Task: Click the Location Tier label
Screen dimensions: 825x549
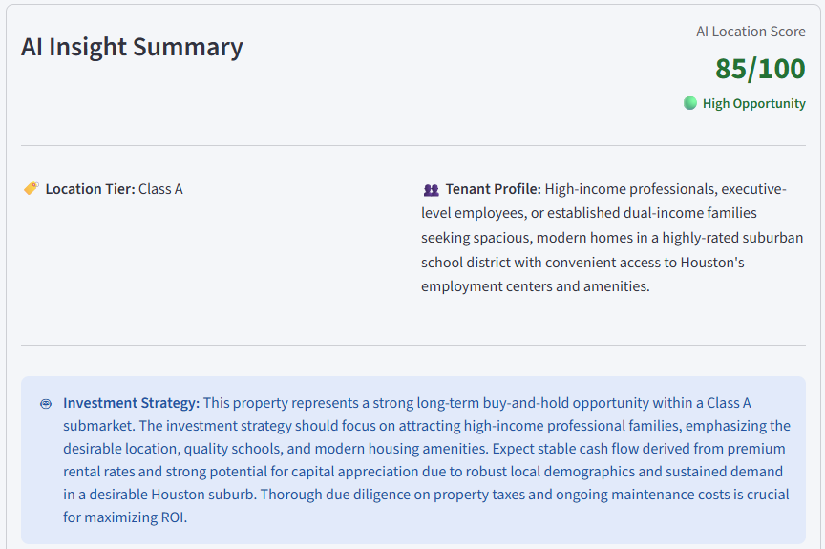Action: [x=90, y=189]
